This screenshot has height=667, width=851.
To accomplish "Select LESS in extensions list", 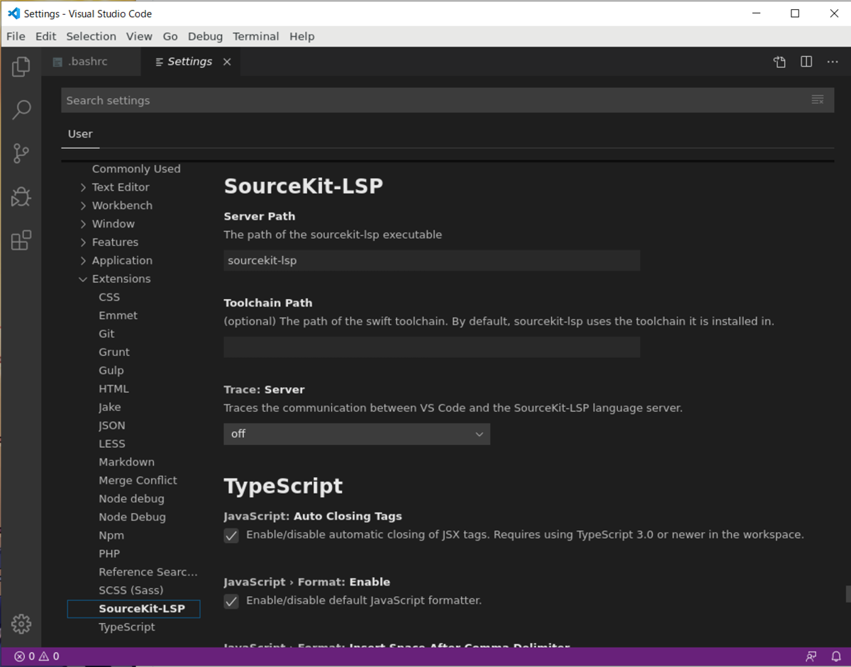I will [x=112, y=444].
